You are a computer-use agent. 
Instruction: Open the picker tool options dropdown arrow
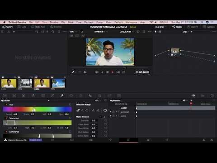pos(76,72)
